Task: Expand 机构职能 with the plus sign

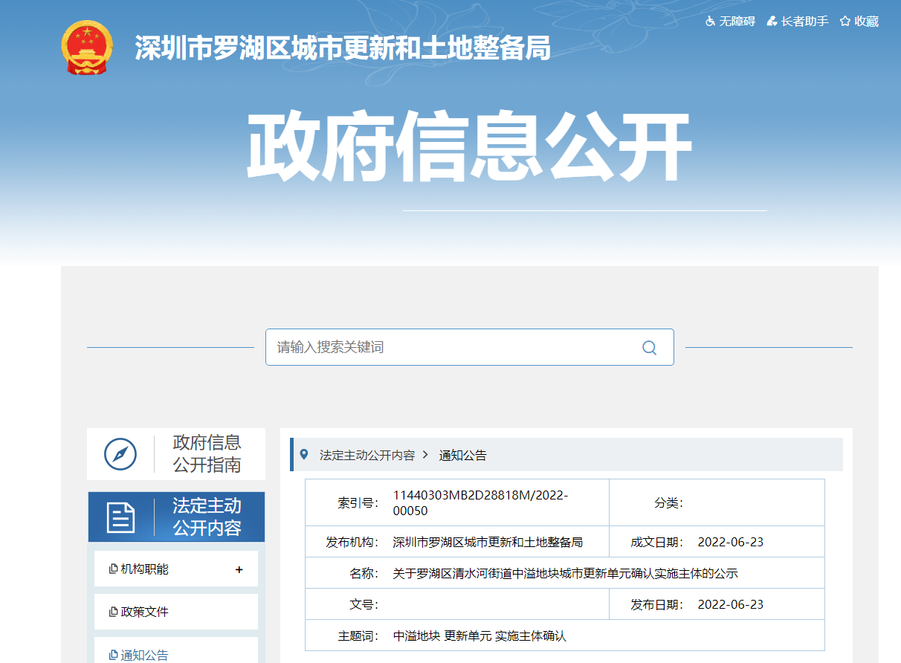Action: pyautogui.click(x=239, y=569)
